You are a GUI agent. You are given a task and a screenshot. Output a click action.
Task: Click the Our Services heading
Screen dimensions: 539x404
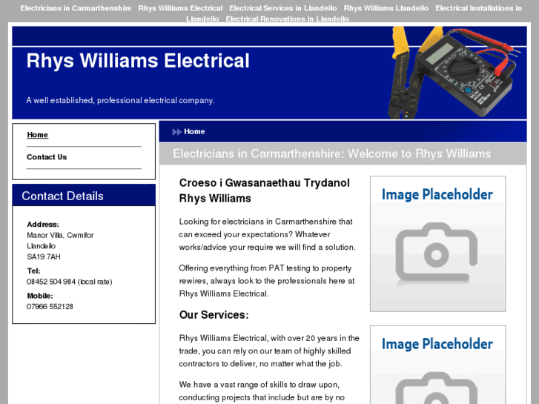[x=214, y=314]
